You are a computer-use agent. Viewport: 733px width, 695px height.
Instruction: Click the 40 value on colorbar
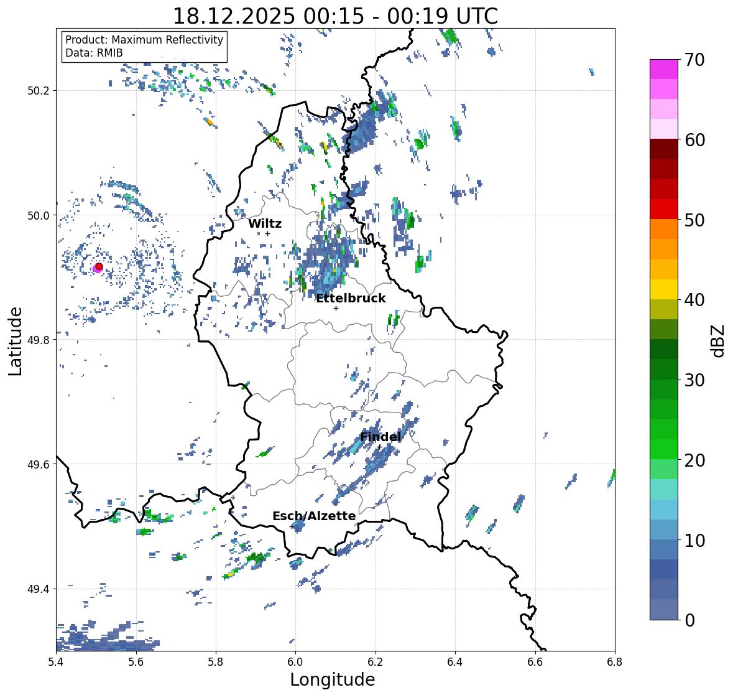694,300
